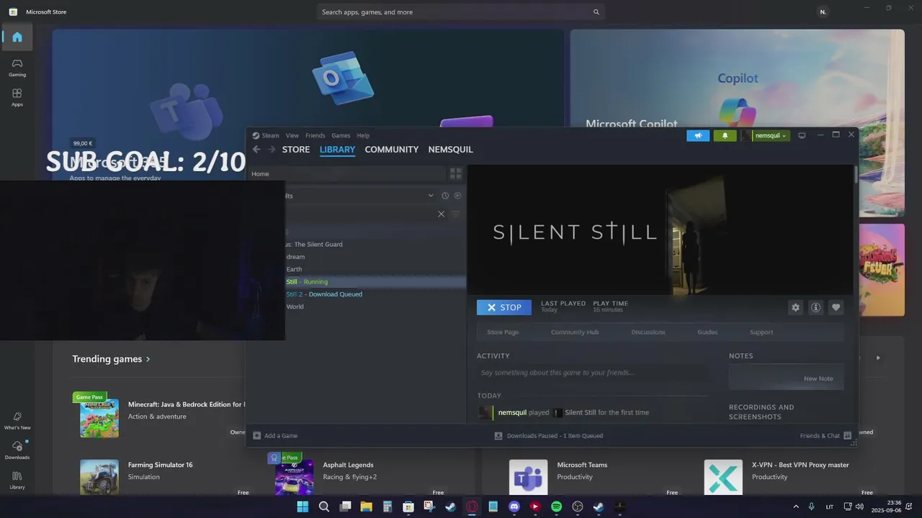Image resolution: width=922 pixels, height=518 pixels.
Task: Open the Support link
Action: point(761,332)
